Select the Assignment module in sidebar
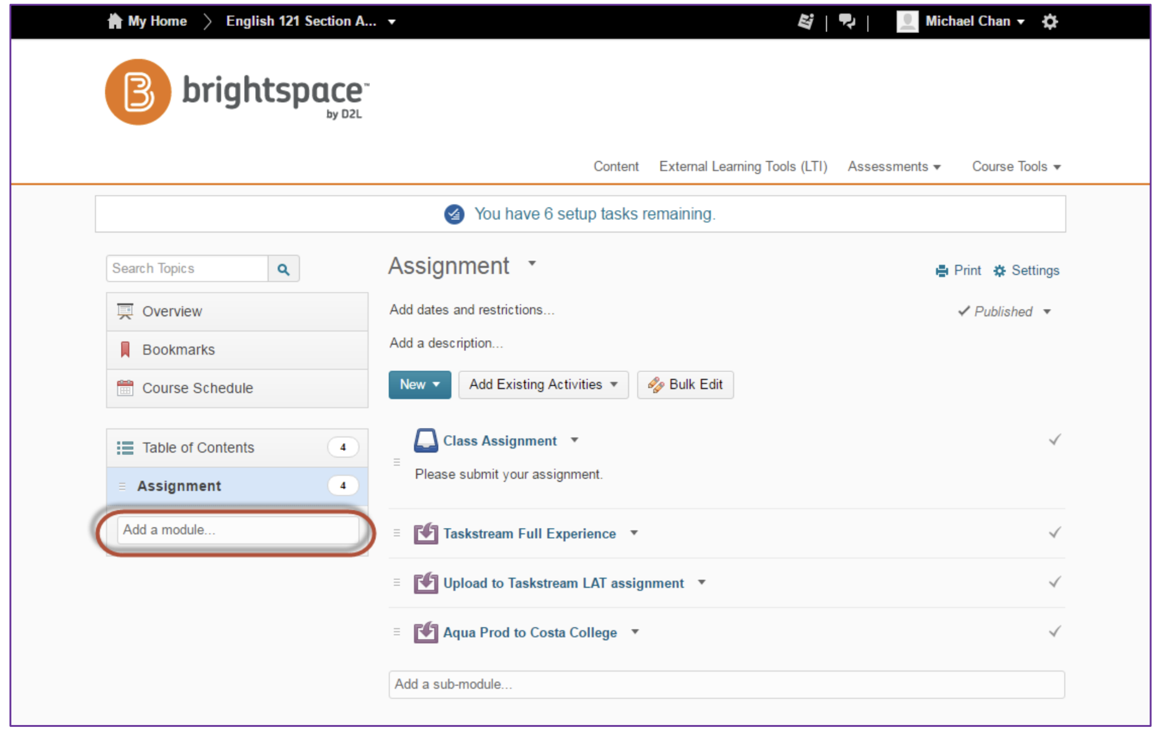The height and width of the screenshot is (735, 1160). click(x=237, y=486)
